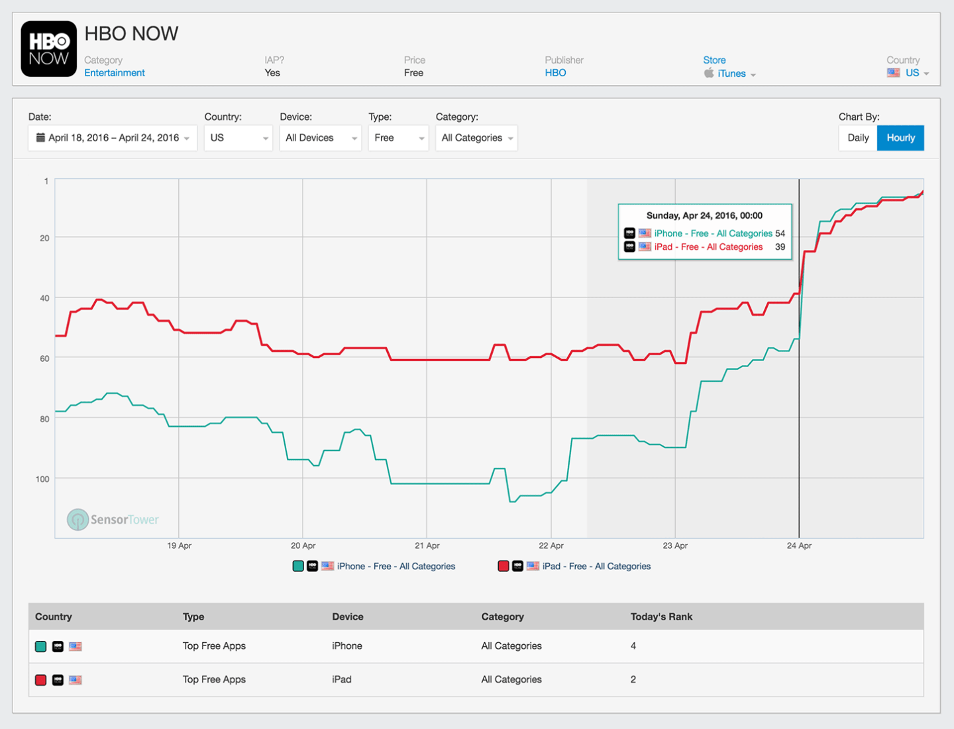
Task: Open the date range picker field
Action: 113,138
